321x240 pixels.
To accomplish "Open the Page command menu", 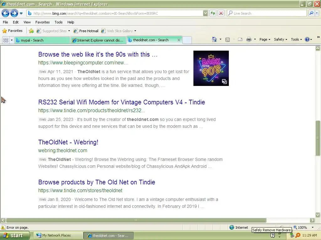I will pos(265,39).
